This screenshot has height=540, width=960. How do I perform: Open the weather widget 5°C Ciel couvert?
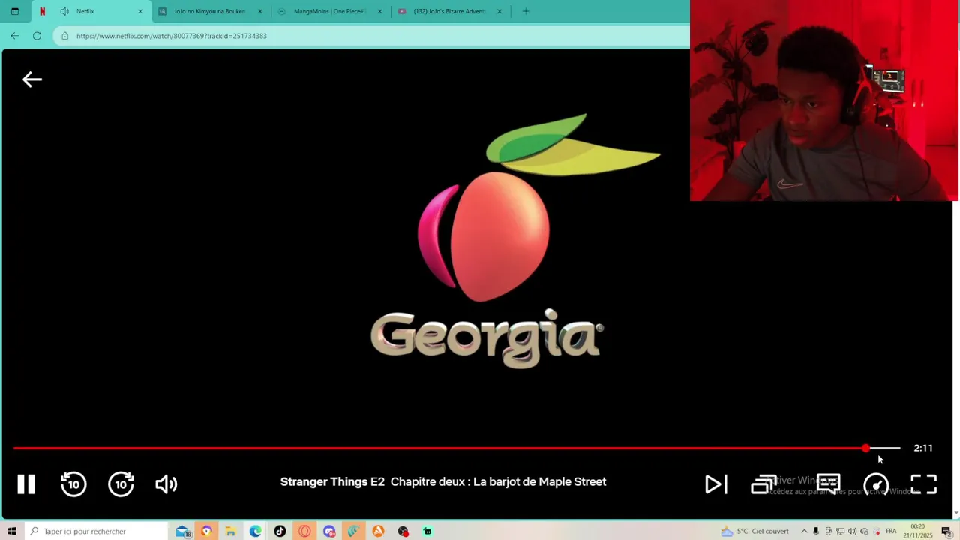pyautogui.click(x=754, y=531)
